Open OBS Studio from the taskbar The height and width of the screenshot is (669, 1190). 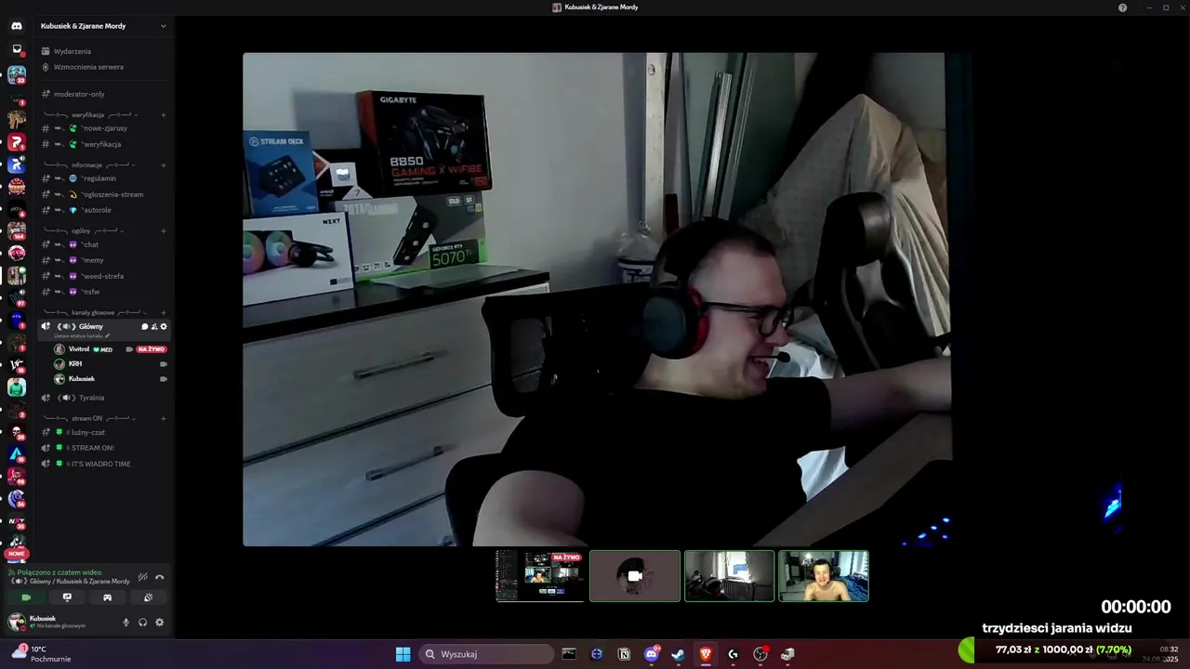pos(760,654)
